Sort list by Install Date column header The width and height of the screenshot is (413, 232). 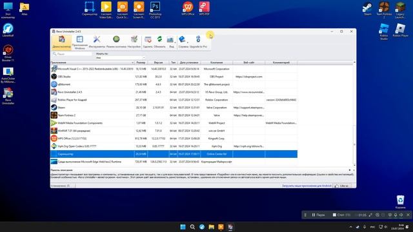(189, 63)
